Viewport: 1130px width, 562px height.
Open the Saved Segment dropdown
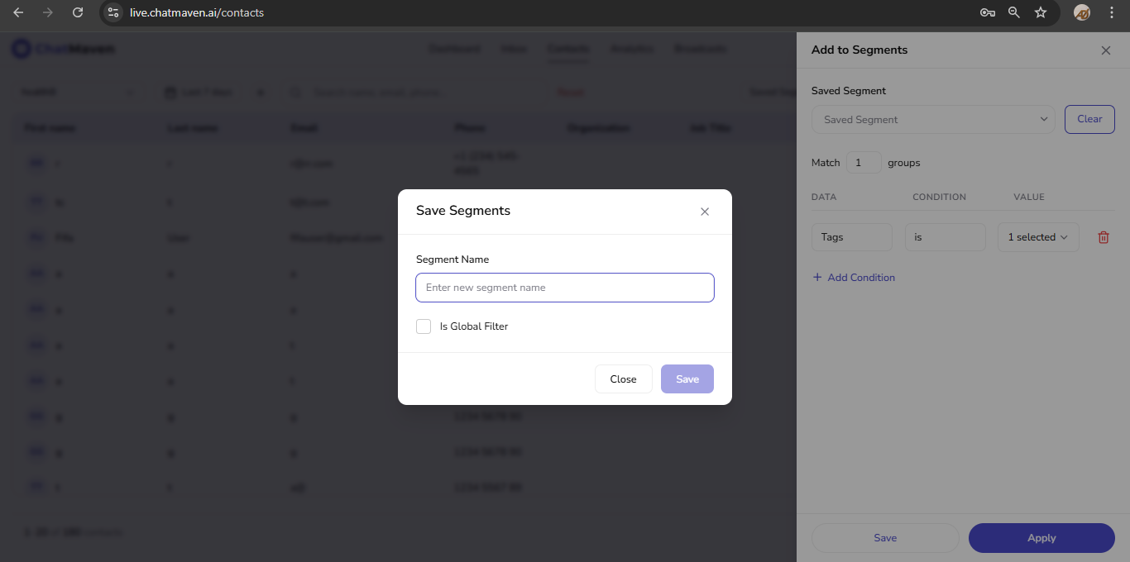coord(933,119)
